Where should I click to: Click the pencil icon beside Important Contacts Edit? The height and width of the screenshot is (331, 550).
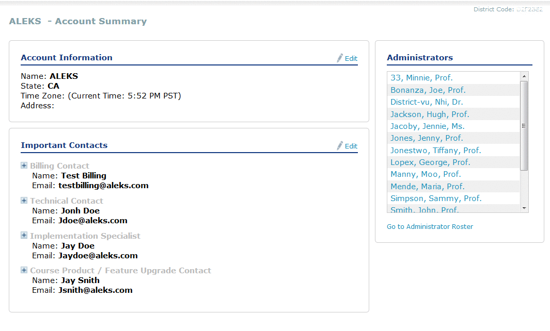pyautogui.click(x=339, y=146)
